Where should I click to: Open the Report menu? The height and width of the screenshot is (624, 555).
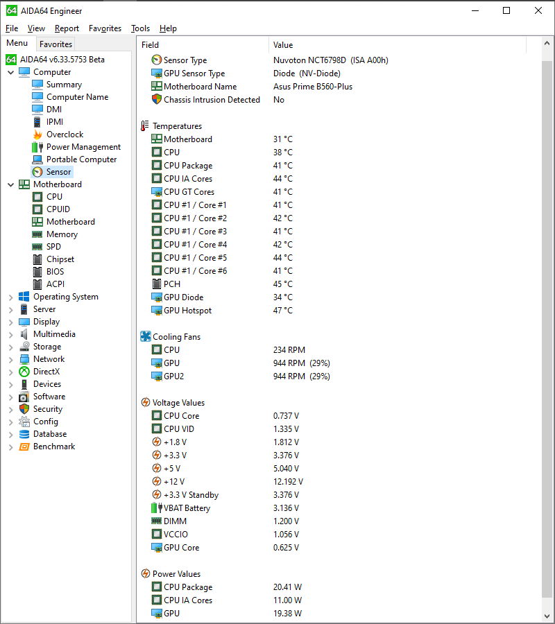(x=67, y=28)
